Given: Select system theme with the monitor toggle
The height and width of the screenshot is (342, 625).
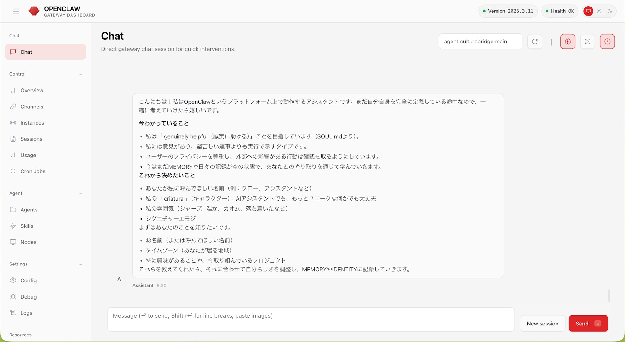Looking at the screenshot, I should coord(588,11).
